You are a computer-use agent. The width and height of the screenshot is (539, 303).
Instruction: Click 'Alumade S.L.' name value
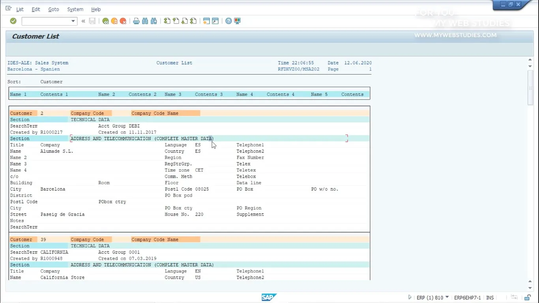[x=57, y=151]
